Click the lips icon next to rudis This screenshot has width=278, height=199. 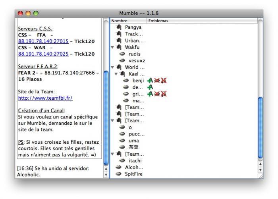click(122, 54)
